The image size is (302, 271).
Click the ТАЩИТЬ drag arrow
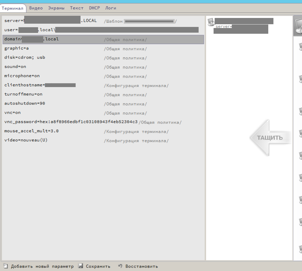270,138
